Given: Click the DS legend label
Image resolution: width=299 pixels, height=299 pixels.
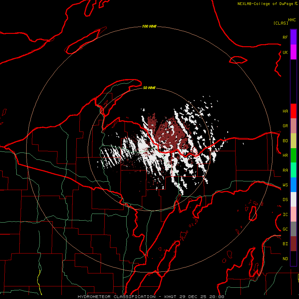Looking at the screenshot, I should (285, 200).
